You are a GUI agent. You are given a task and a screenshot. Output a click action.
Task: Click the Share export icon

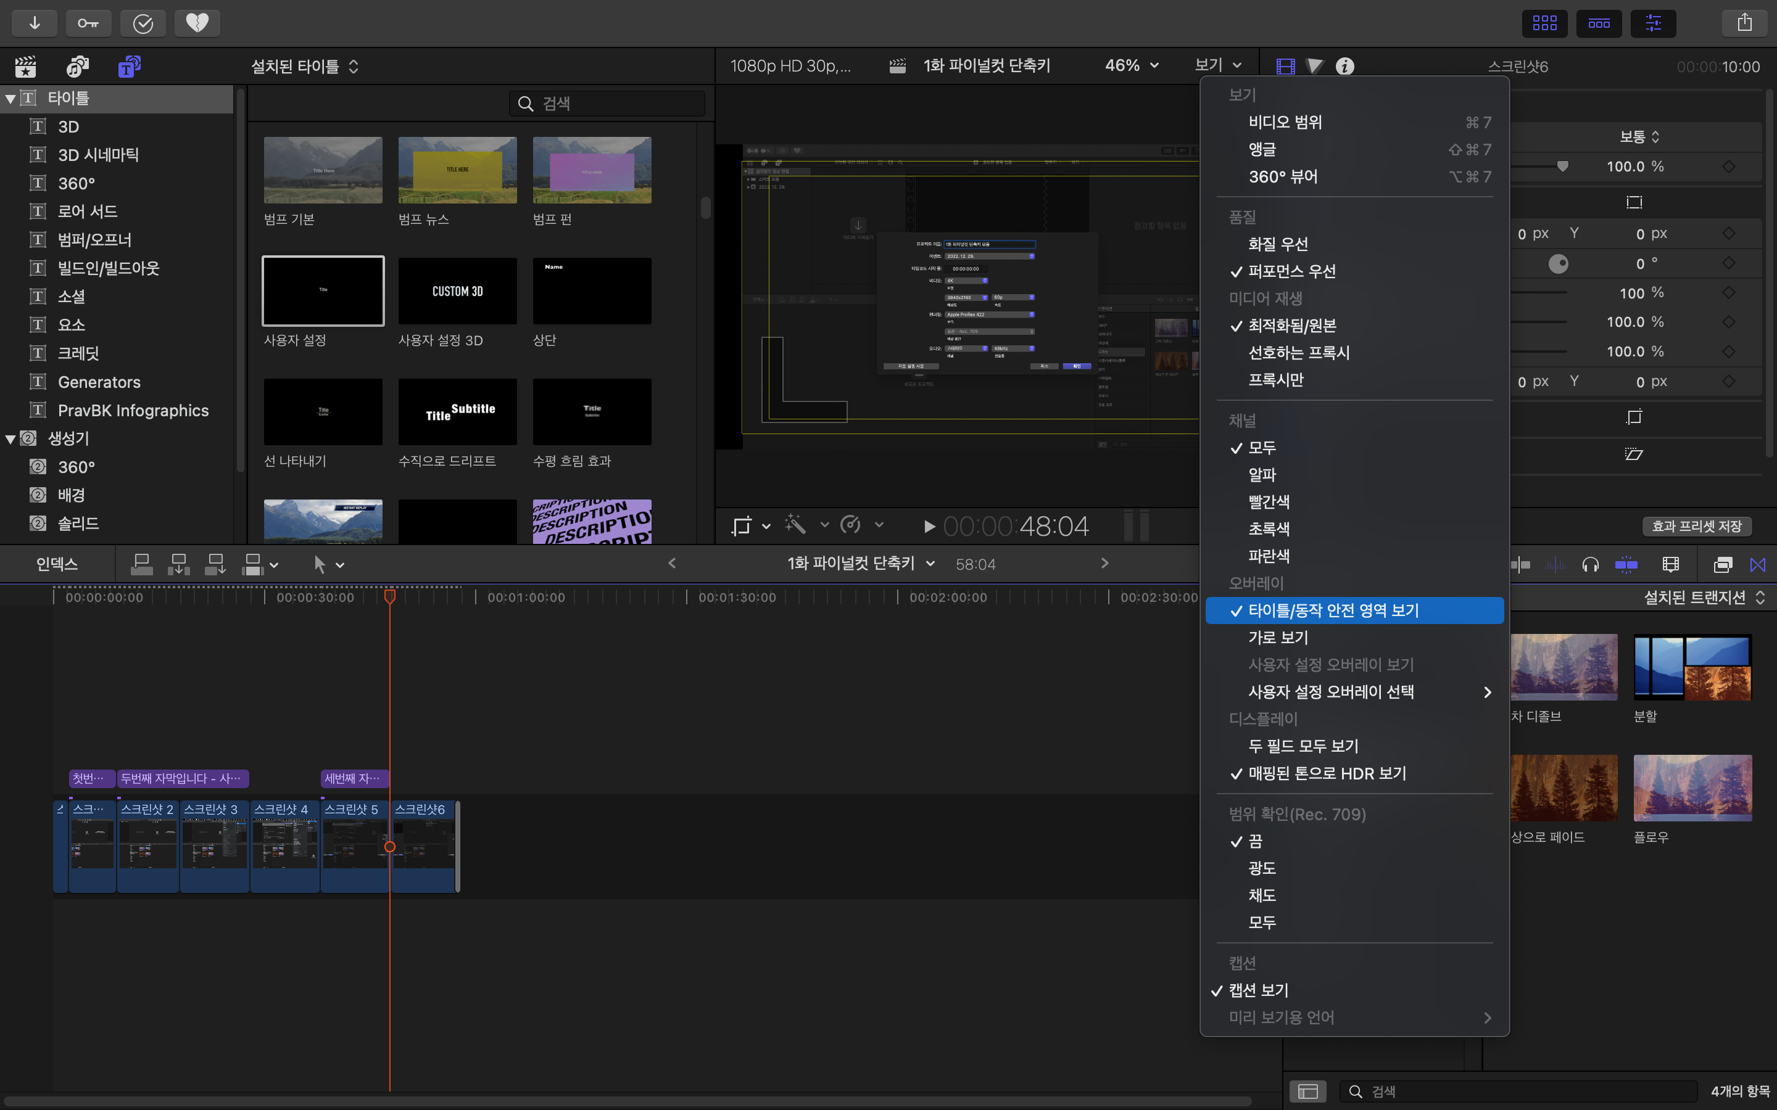coord(1745,23)
